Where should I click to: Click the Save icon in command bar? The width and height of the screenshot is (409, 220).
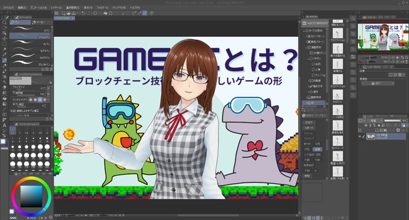click(73, 13)
